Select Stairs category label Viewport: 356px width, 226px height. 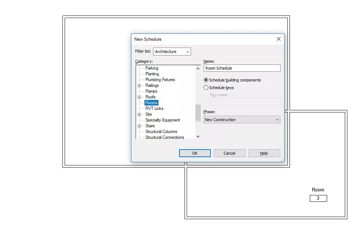tap(150, 126)
